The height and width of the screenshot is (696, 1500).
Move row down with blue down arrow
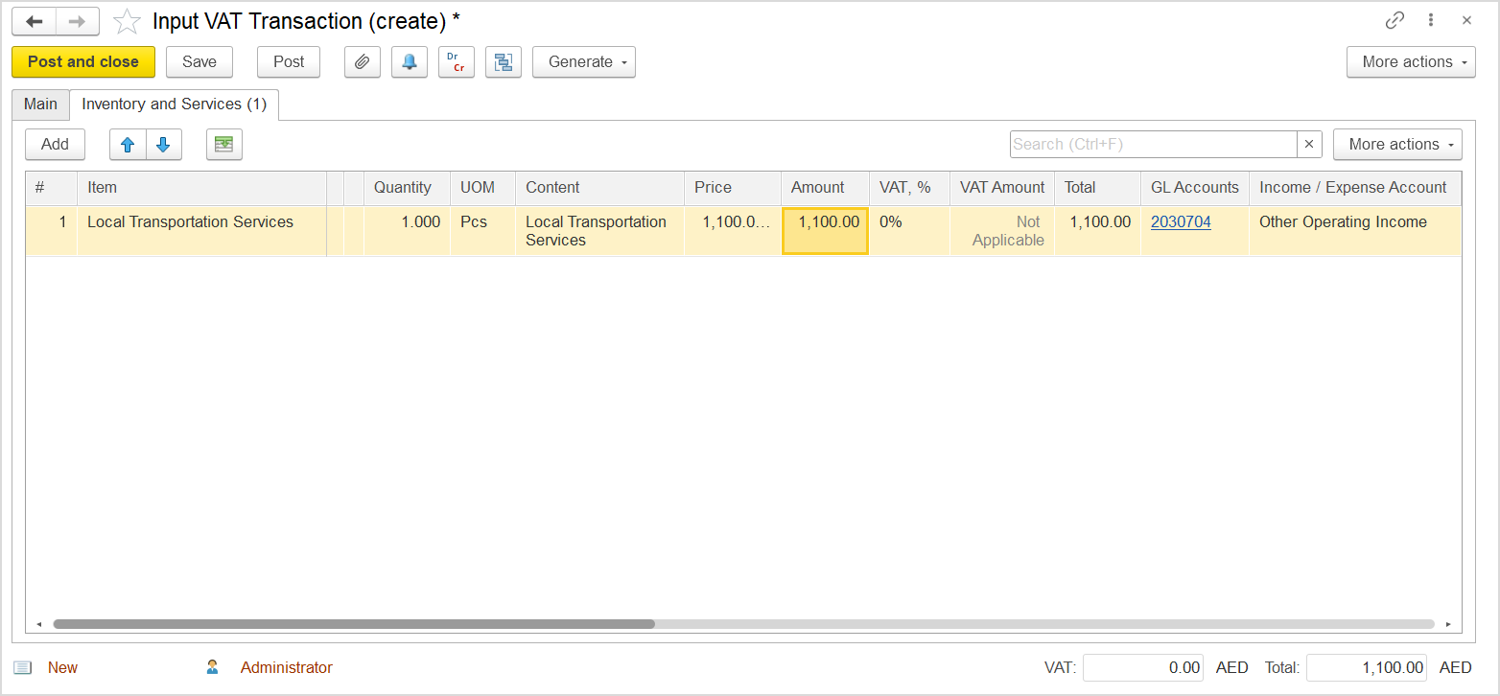[163, 145]
